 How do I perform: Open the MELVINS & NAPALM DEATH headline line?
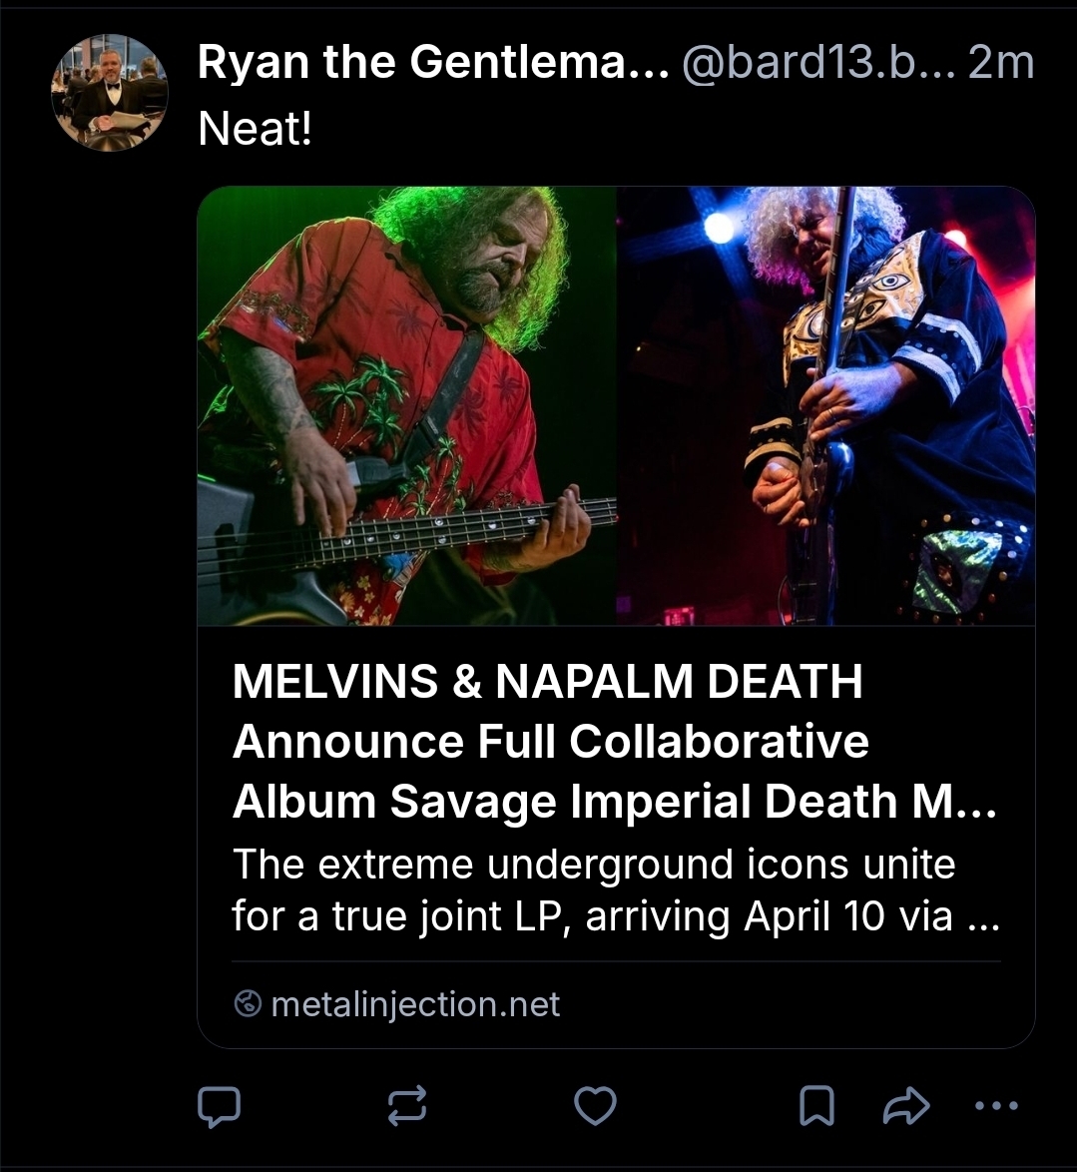point(547,682)
